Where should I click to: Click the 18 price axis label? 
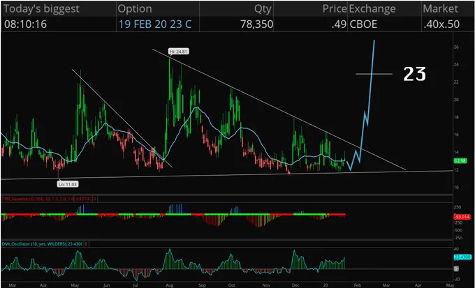tap(456, 117)
